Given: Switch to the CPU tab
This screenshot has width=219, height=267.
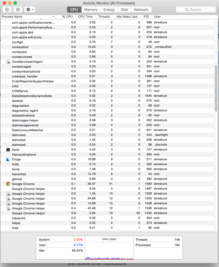Looking at the screenshot, I should pos(74,10).
